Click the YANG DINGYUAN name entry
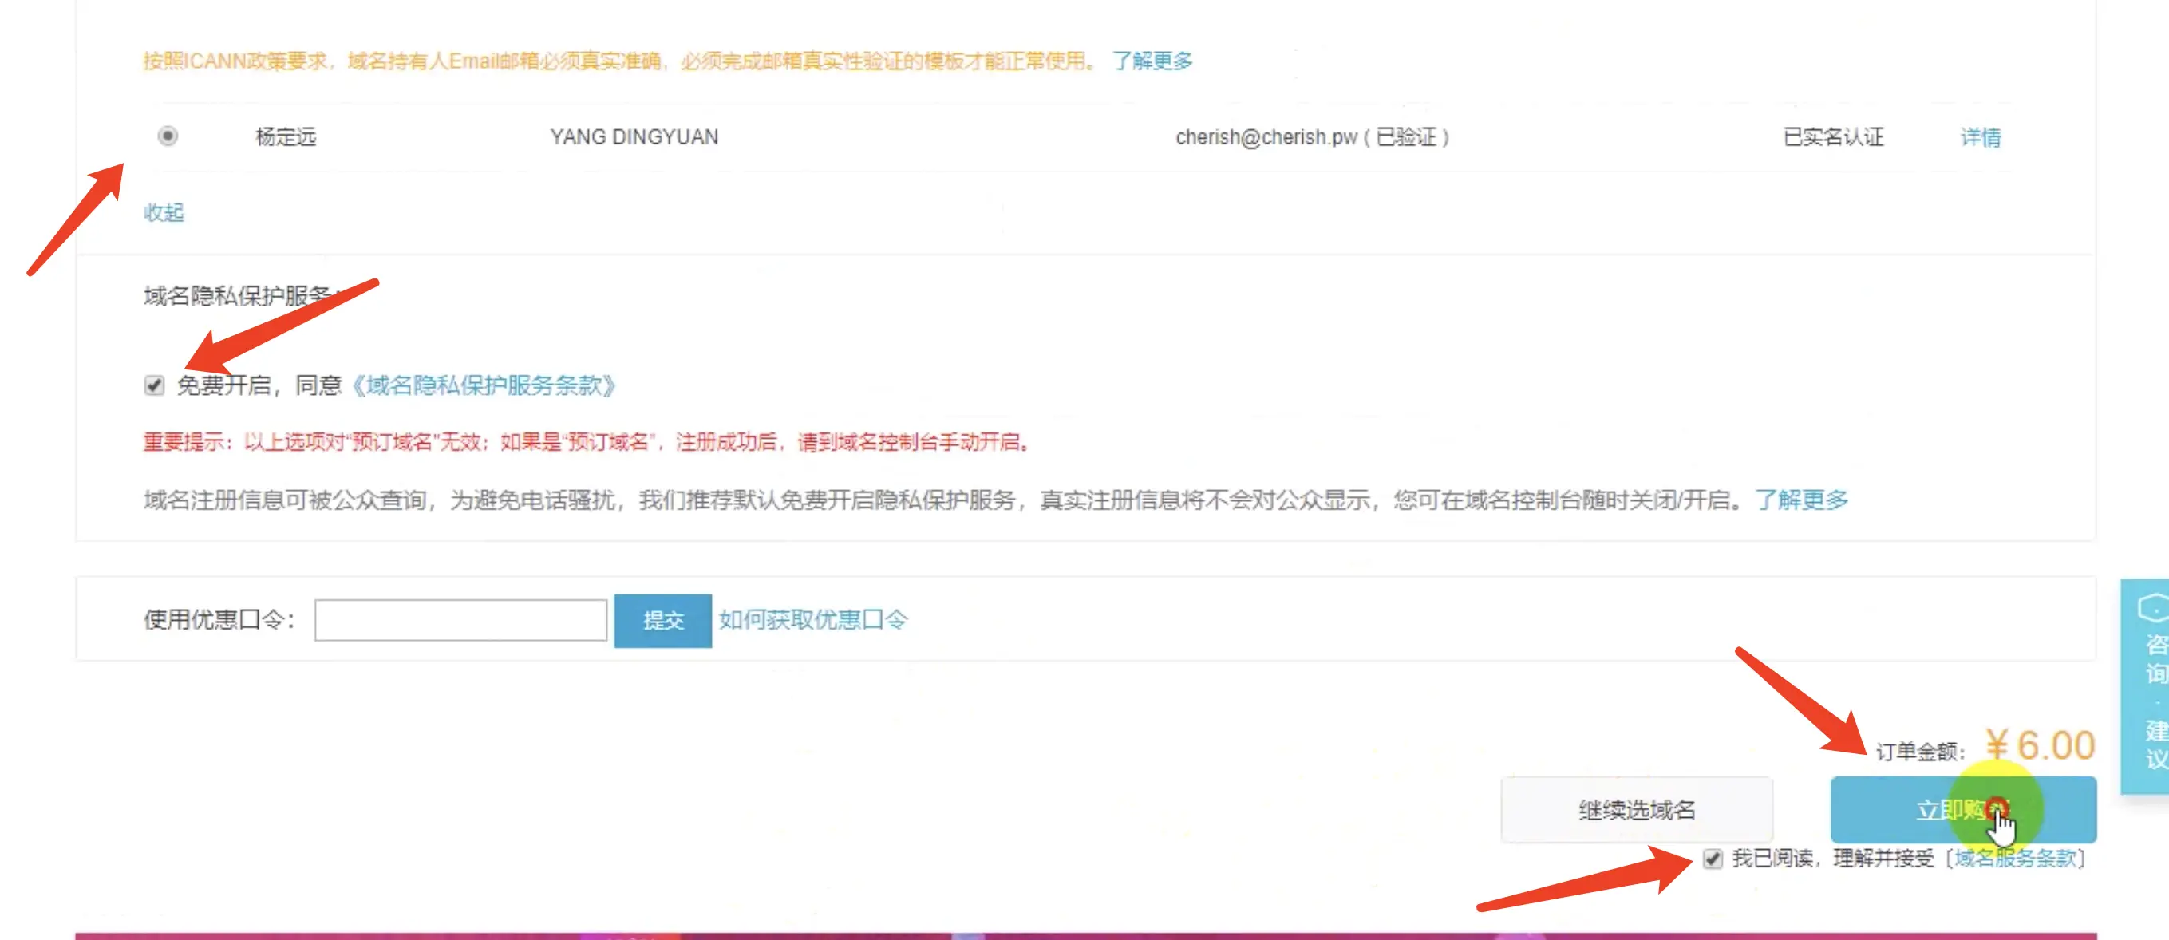Image resolution: width=2169 pixels, height=940 pixels. coord(634,136)
